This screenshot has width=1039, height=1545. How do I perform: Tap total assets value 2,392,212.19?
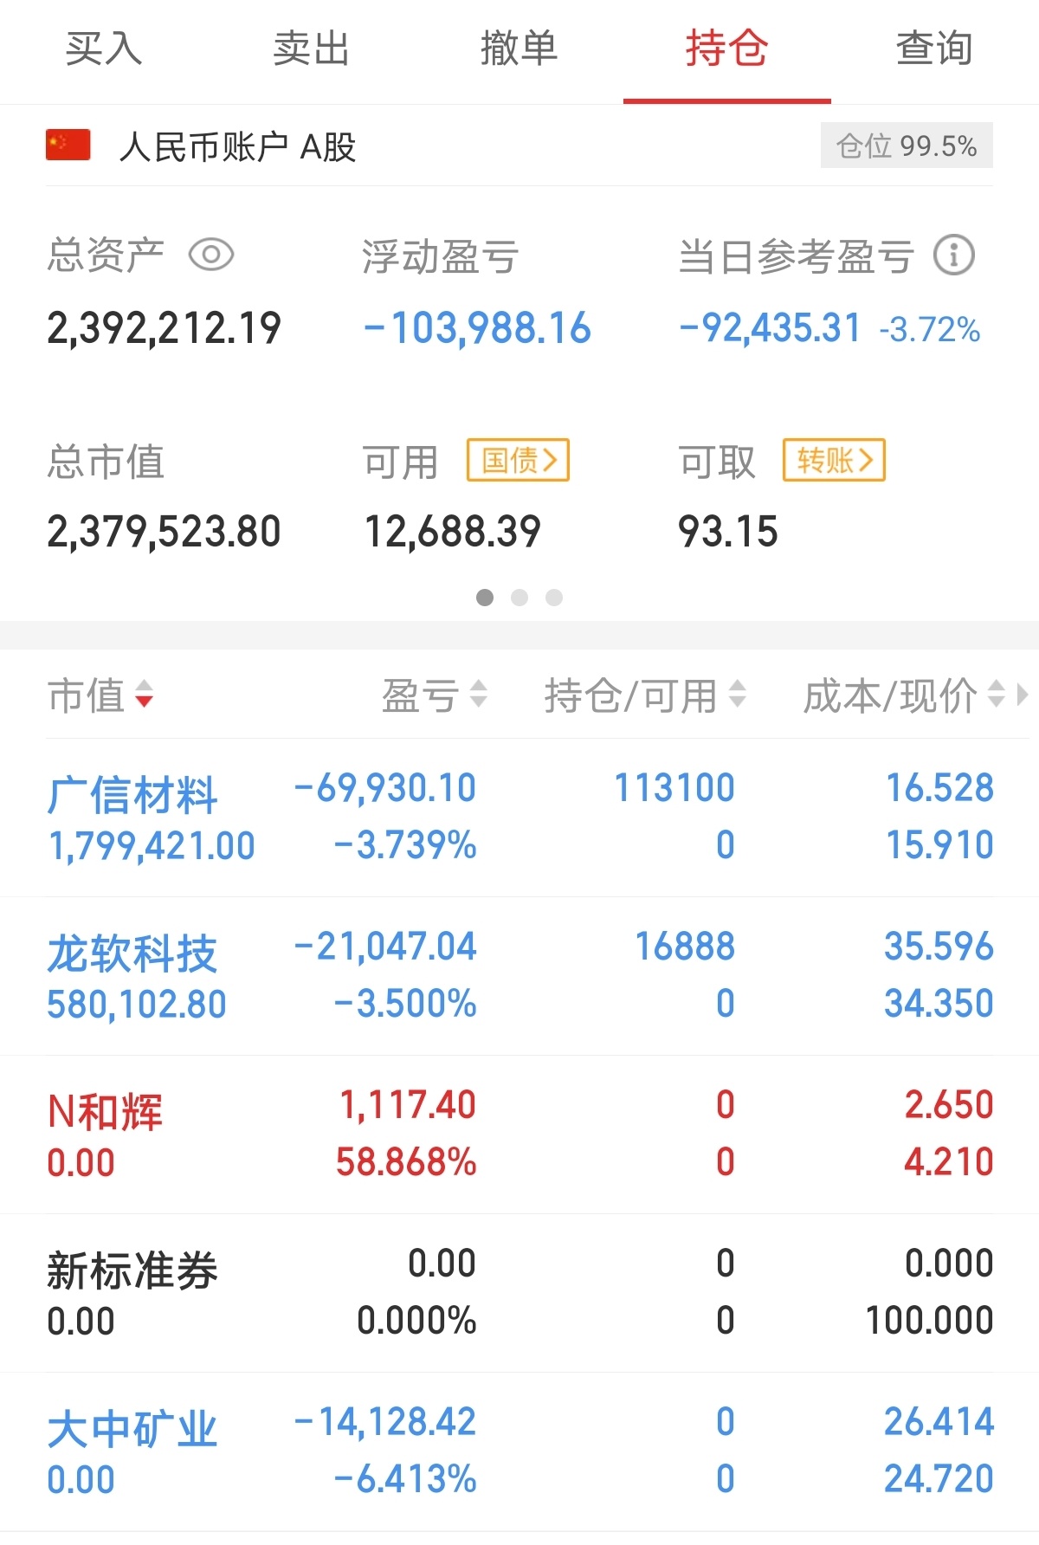pyautogui.click(x=165, y=329)
